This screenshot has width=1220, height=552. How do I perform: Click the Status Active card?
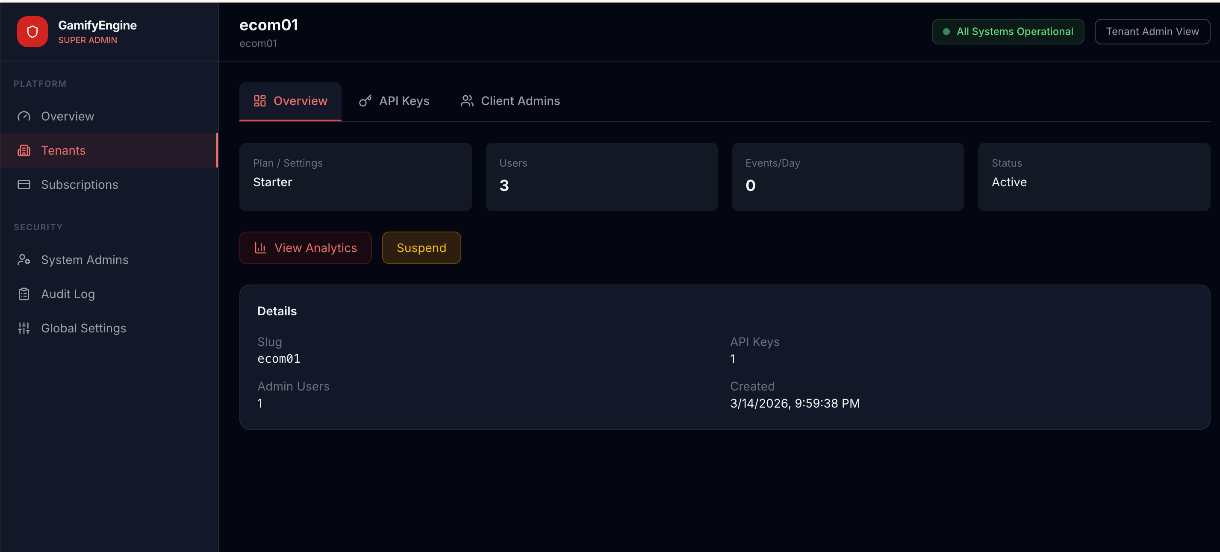(1093, 176)
